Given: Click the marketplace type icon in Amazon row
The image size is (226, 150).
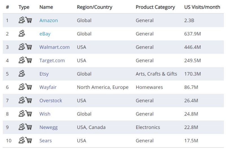Looking at the screenshot, I should [x=22, y=20].
